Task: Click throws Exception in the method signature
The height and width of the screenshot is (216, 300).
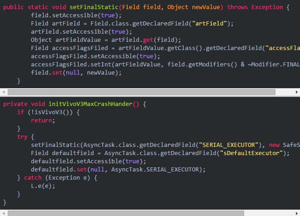Action: coord(255,7)
